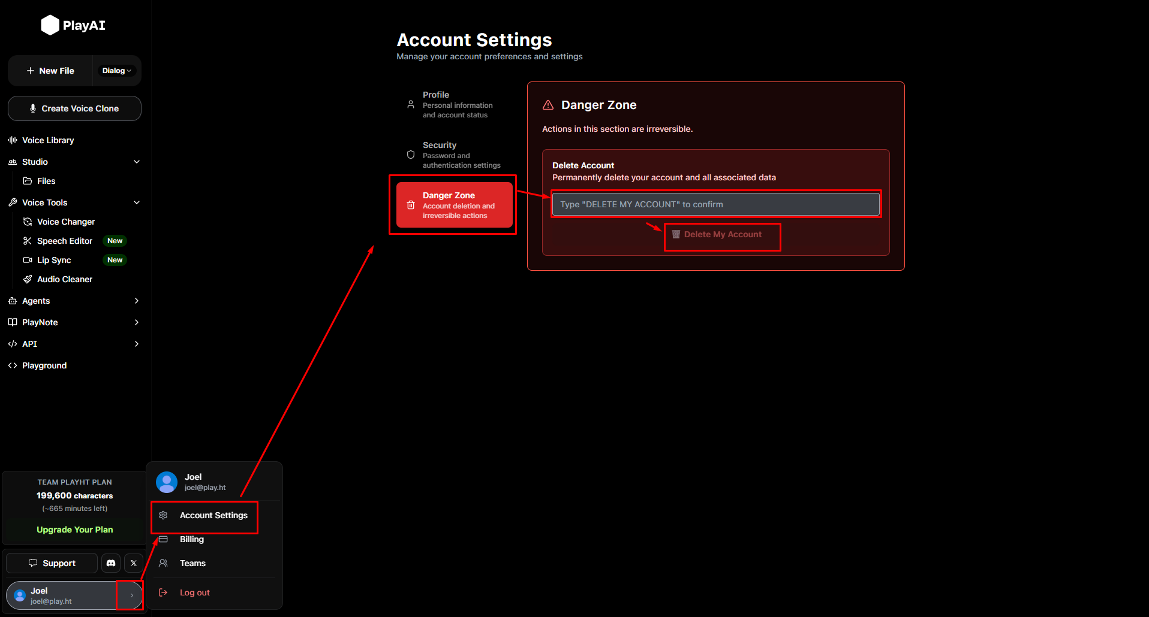Viewport: 1149px width, 617px height.
Task: Expand the PlayNote section chevron
Action: (x=137, y=322)
